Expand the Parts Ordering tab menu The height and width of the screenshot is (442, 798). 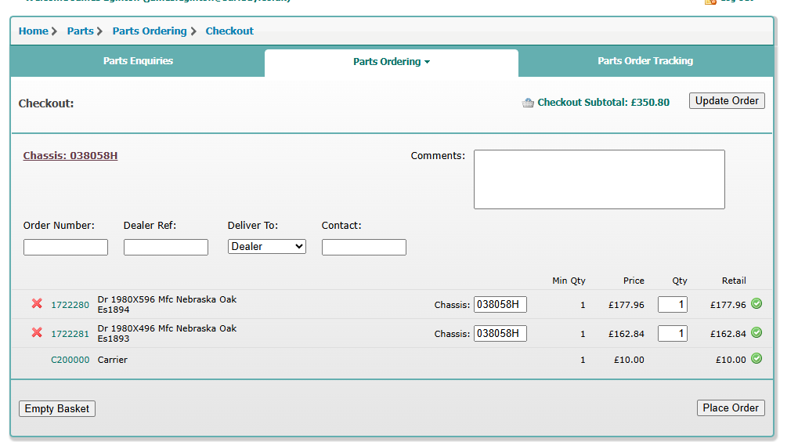pos(391,62)
